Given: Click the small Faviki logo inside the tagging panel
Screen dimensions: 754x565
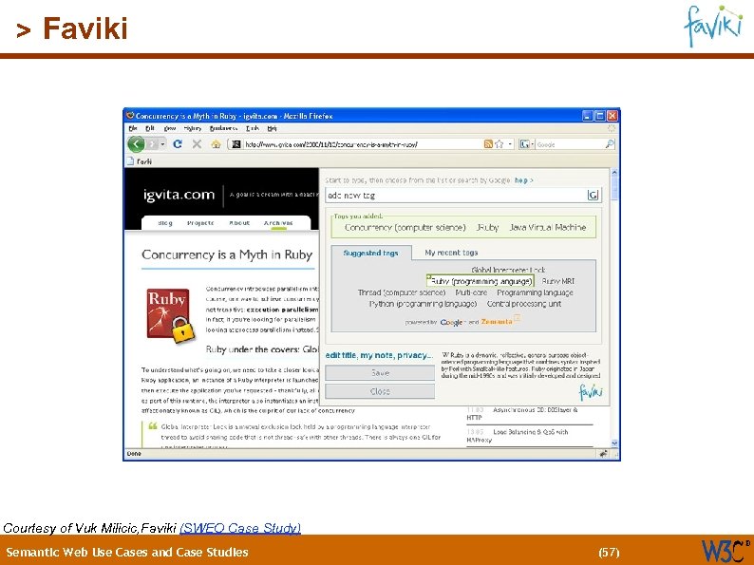Looking at the screenshot, I should coord(591,392).
